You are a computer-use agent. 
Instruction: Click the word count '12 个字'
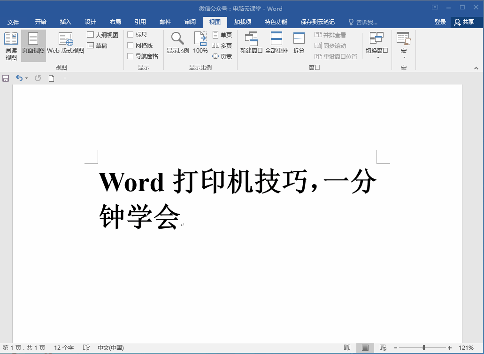[x=64, y=348]
